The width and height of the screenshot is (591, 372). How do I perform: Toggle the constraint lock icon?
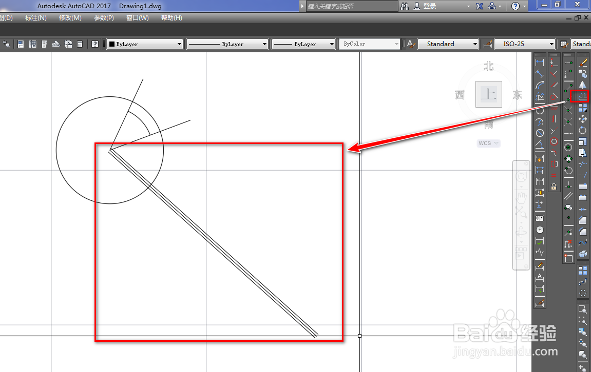pos(554,186)
